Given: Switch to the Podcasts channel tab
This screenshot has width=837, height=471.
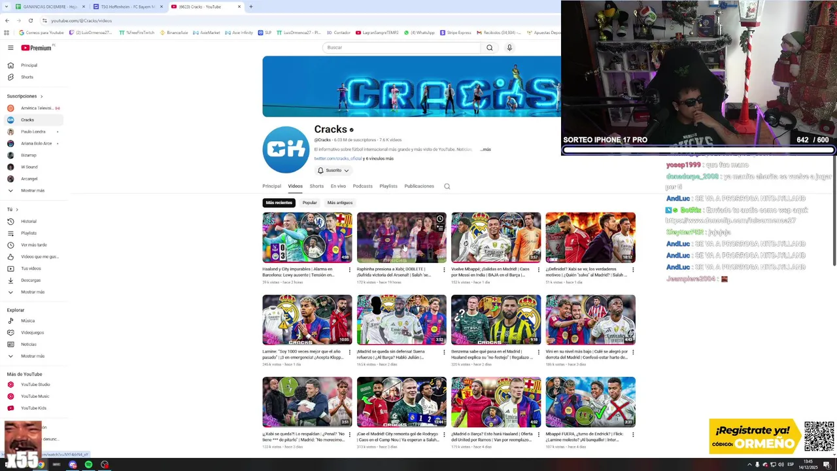Looking at the screenshot, I should tap(362, 186).
